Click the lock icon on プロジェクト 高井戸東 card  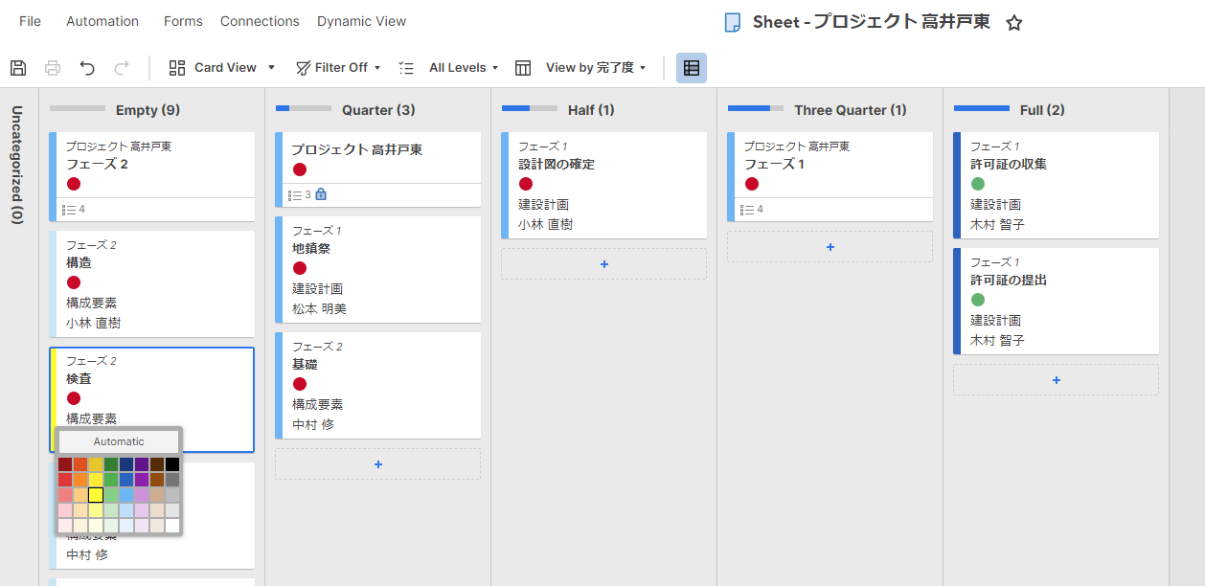321,195
